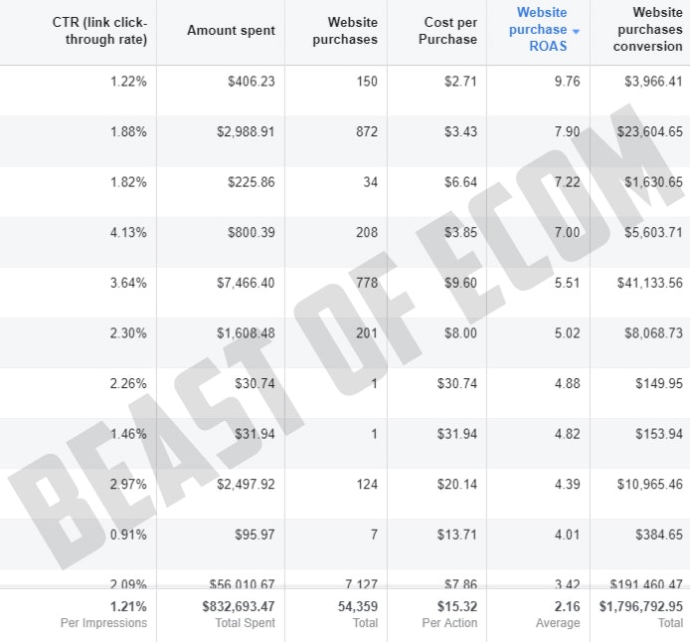Click the Website purchase ROAS header link

click(x=542, y=30)
